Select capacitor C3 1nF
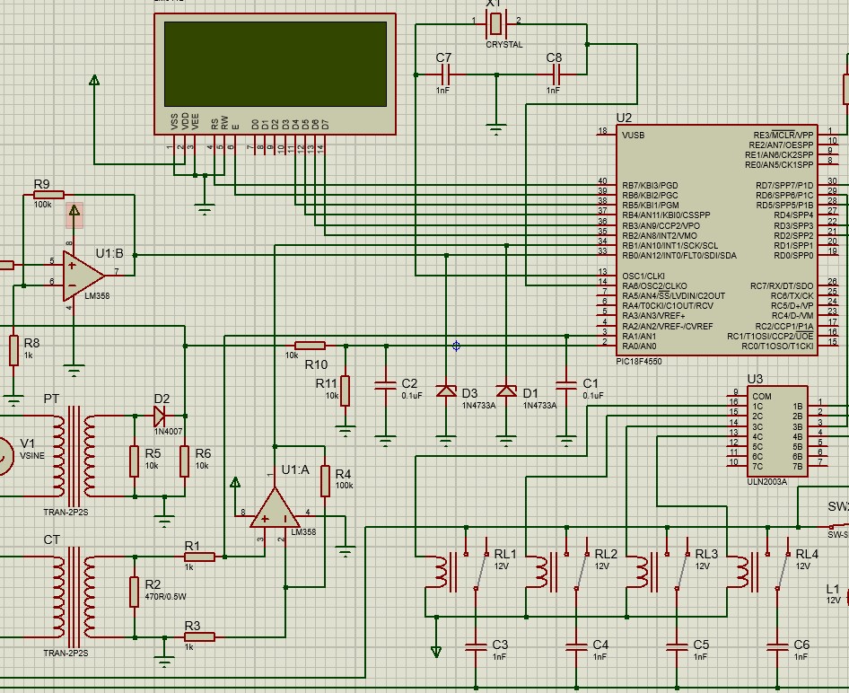849x693 pixels. click(x=476, y=646)
